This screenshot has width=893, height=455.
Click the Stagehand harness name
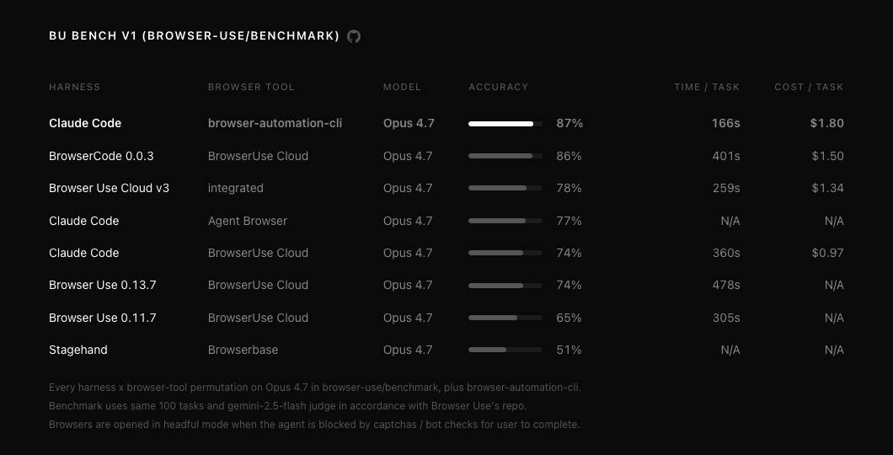(78, 350)
